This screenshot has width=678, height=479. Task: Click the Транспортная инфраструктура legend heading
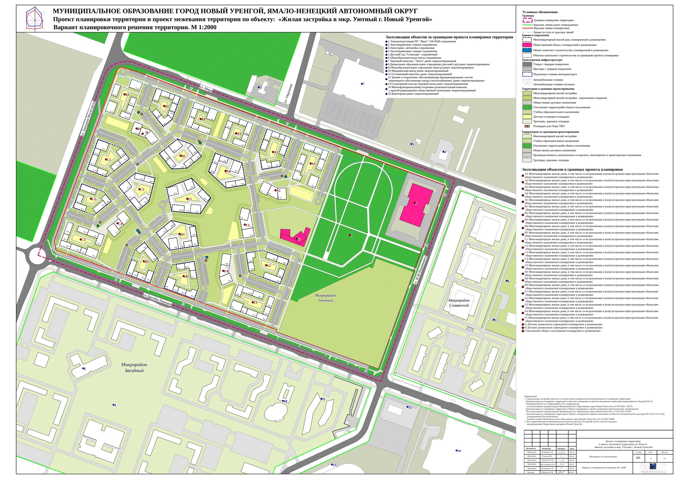coord(542,60)
